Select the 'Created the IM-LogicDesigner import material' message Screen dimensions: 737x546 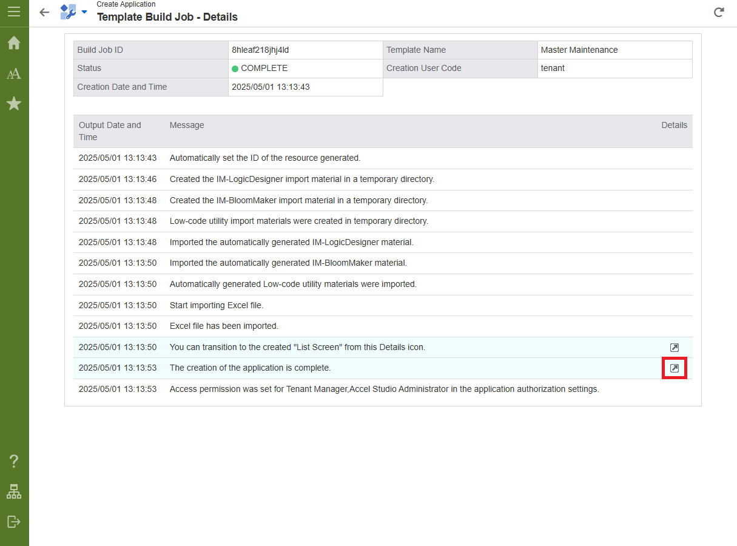coord(302,179)
